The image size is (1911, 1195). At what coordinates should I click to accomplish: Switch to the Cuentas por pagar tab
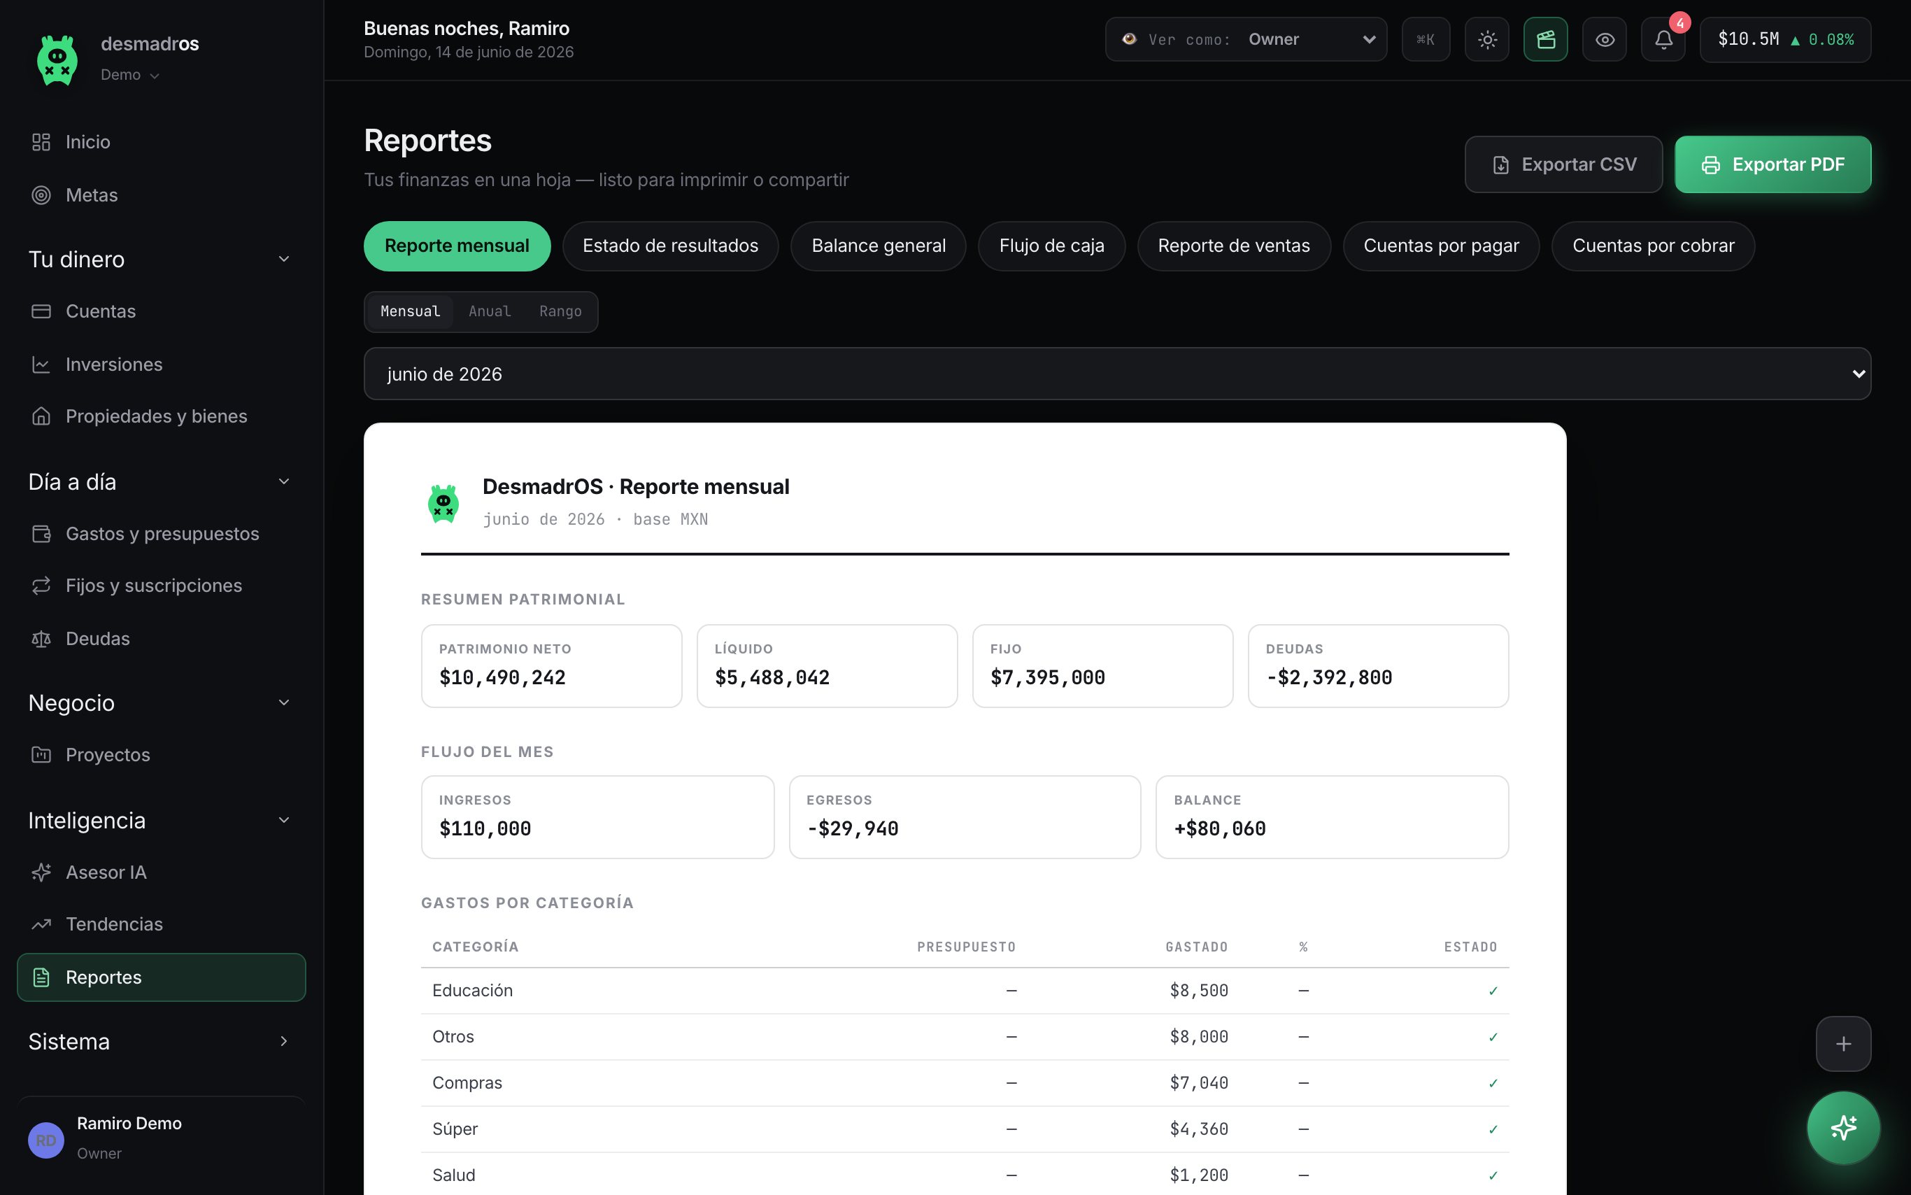click(1441, 246)
